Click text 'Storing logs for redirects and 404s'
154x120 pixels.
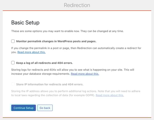tap(34, 70)
